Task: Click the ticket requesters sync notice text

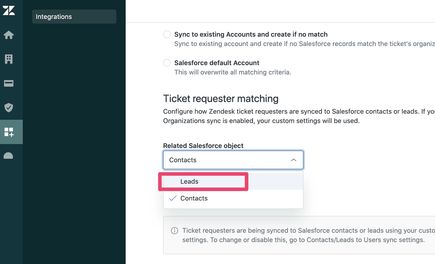Action: [303, 235]
